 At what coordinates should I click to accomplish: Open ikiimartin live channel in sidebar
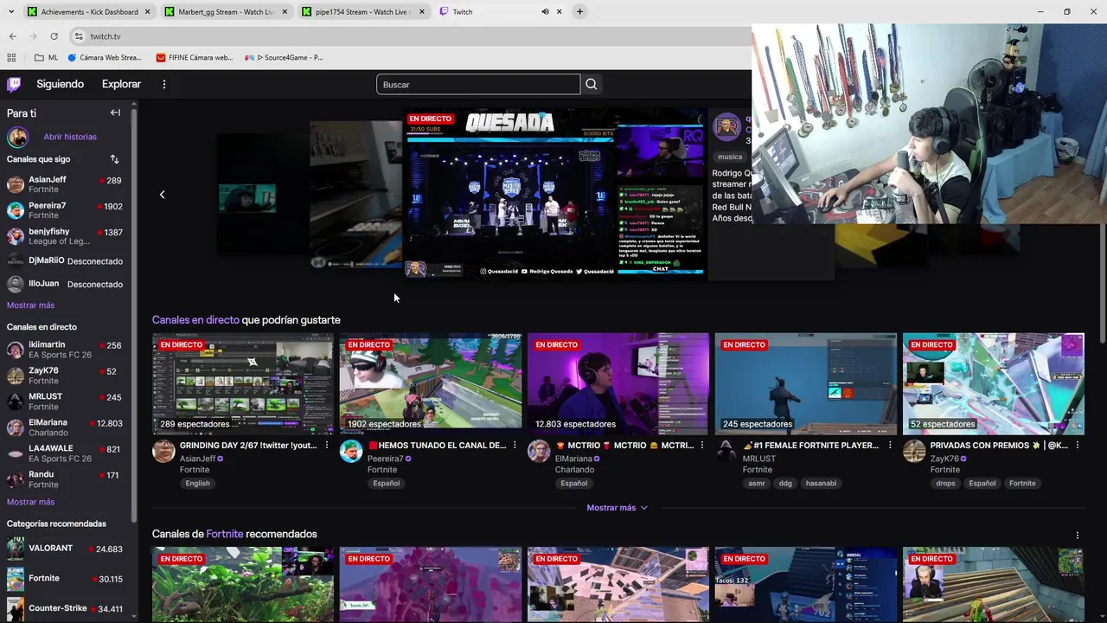tap(65, 350)
